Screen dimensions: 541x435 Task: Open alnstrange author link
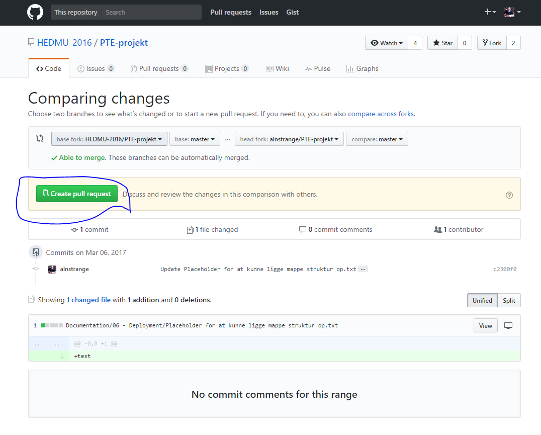pos(74,269)
